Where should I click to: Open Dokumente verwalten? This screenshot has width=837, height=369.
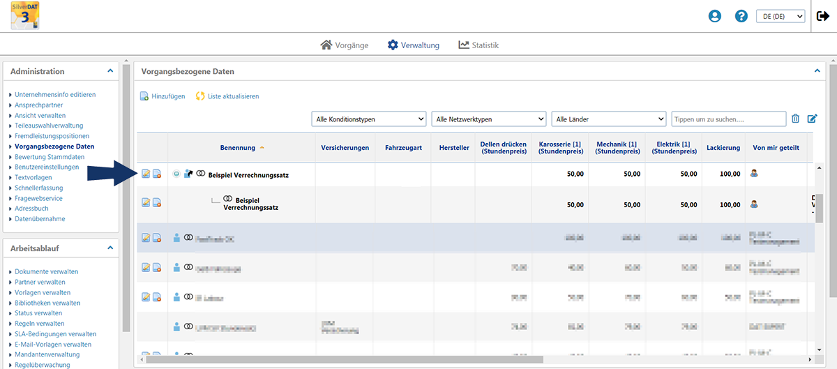pyautogui.click(x=46, y=271)
